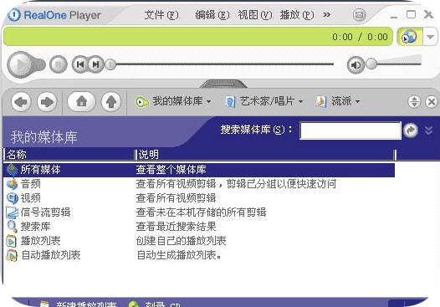Go up one level arrow icon
The height and width of the screenshot is (307, 440).
(x=111, y=101)
